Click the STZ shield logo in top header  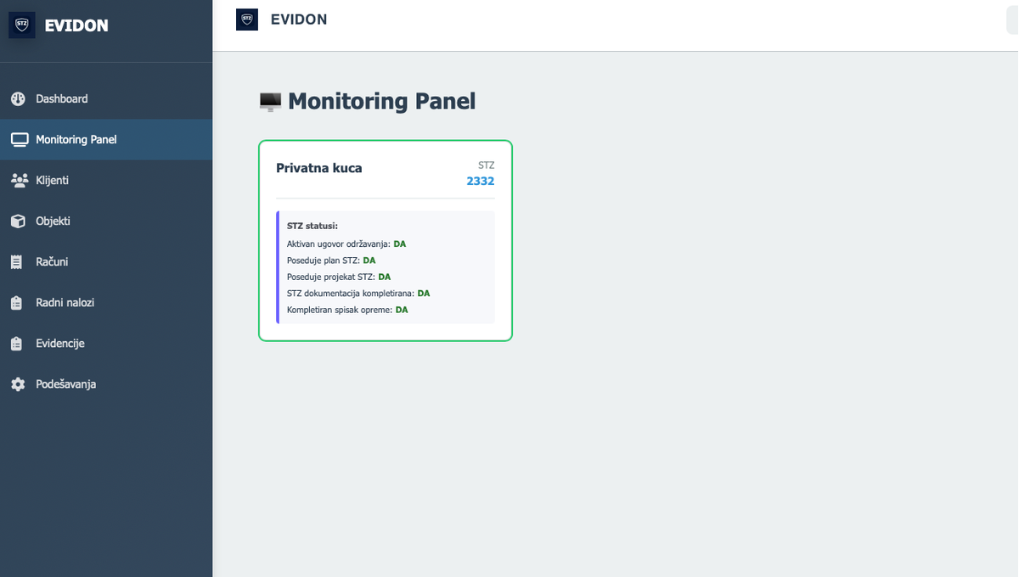coord(247,20)
